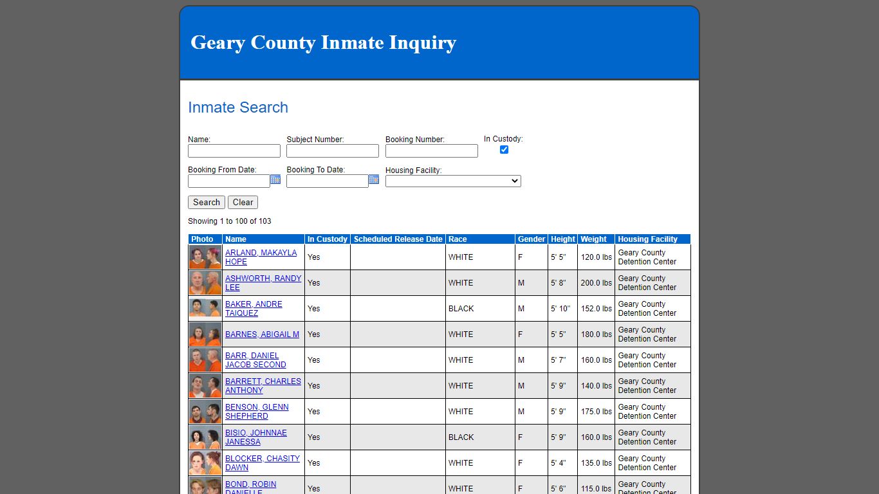Image resolution: width=879 pixels, height=494 pixels.
Task: Click mugshot photo of Abigail Barnes
Action: coord(205,334)
